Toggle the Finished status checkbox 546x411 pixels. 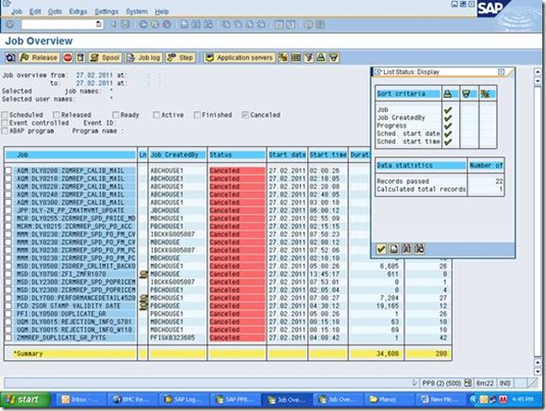coord(197,115)
